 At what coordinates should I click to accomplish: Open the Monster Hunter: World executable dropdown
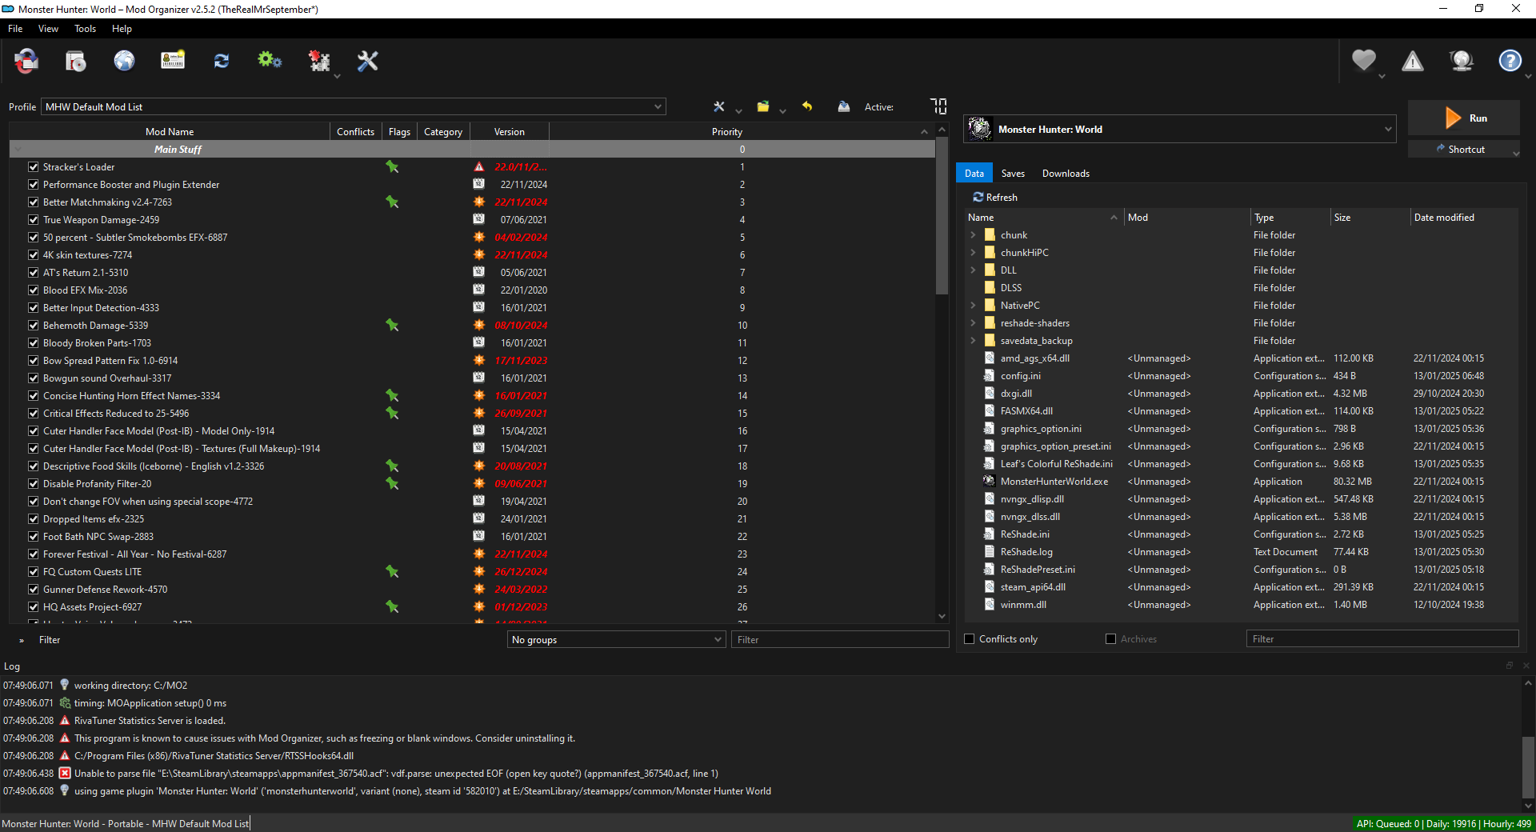click(1180, 130)
